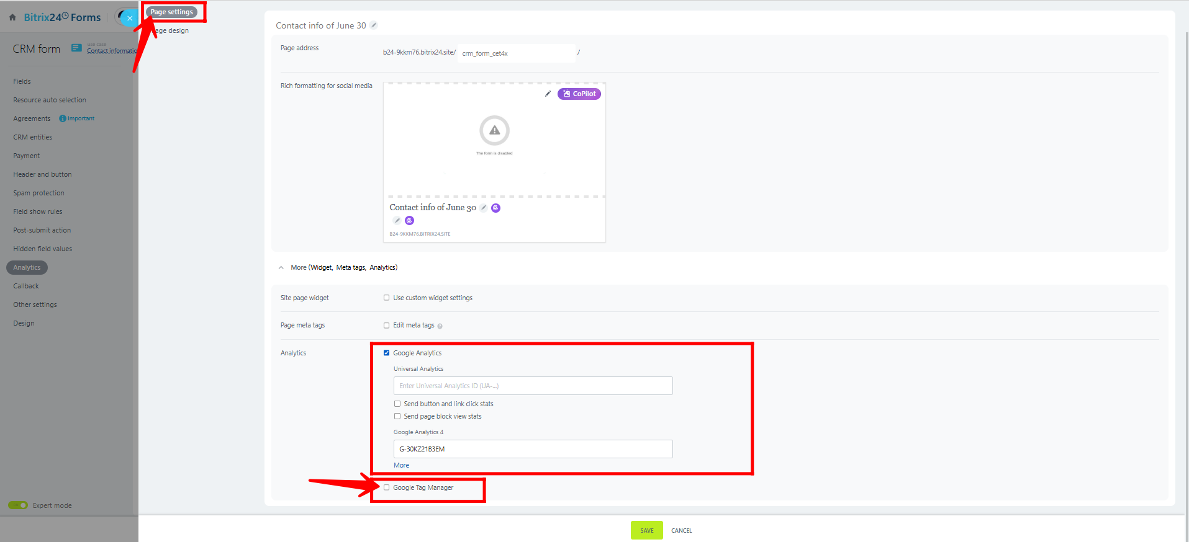Save the page settings
Image resolution: width=1189 pixels, height=542 pixels.
point(646,530)
